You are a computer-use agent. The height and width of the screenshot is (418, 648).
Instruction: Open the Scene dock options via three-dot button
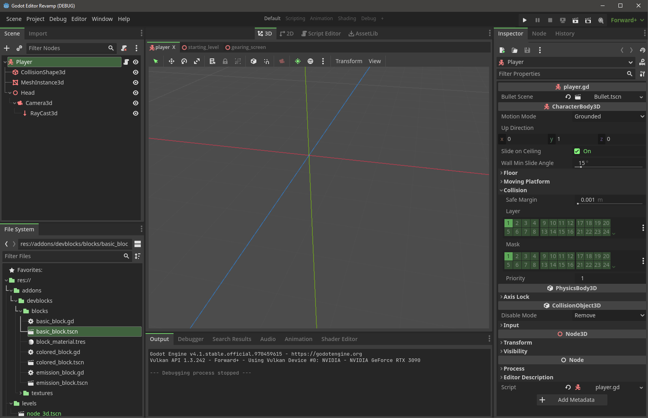pos(142,33)
